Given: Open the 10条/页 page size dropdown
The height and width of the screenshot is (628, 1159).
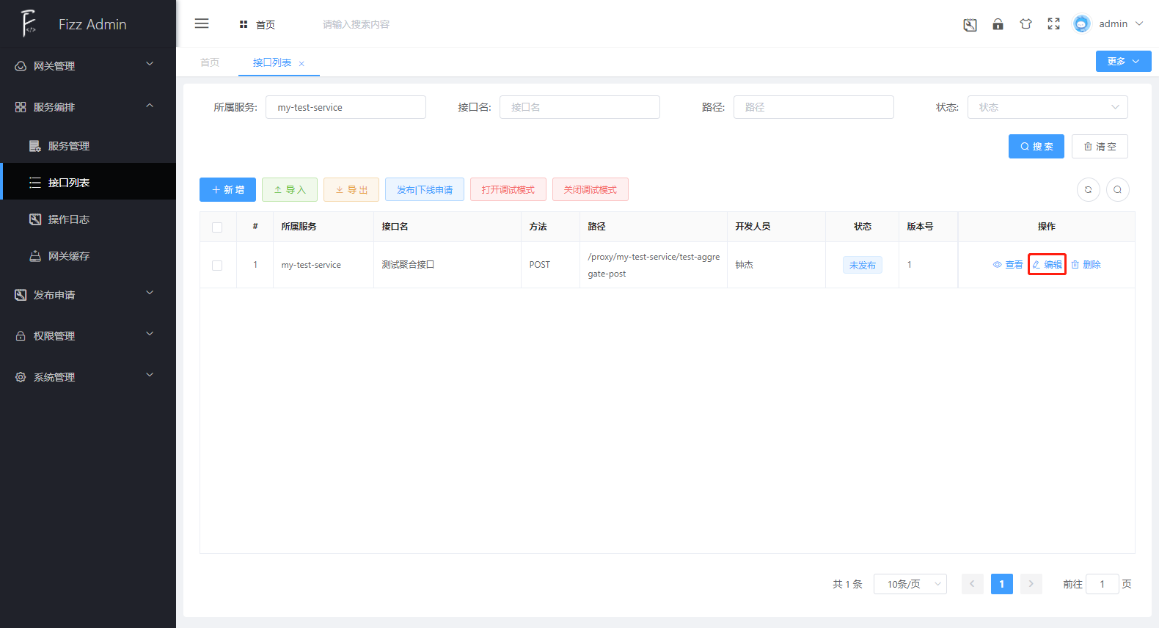Looking at the screenshot, I should pyautogui.click(x=910, y=584).
